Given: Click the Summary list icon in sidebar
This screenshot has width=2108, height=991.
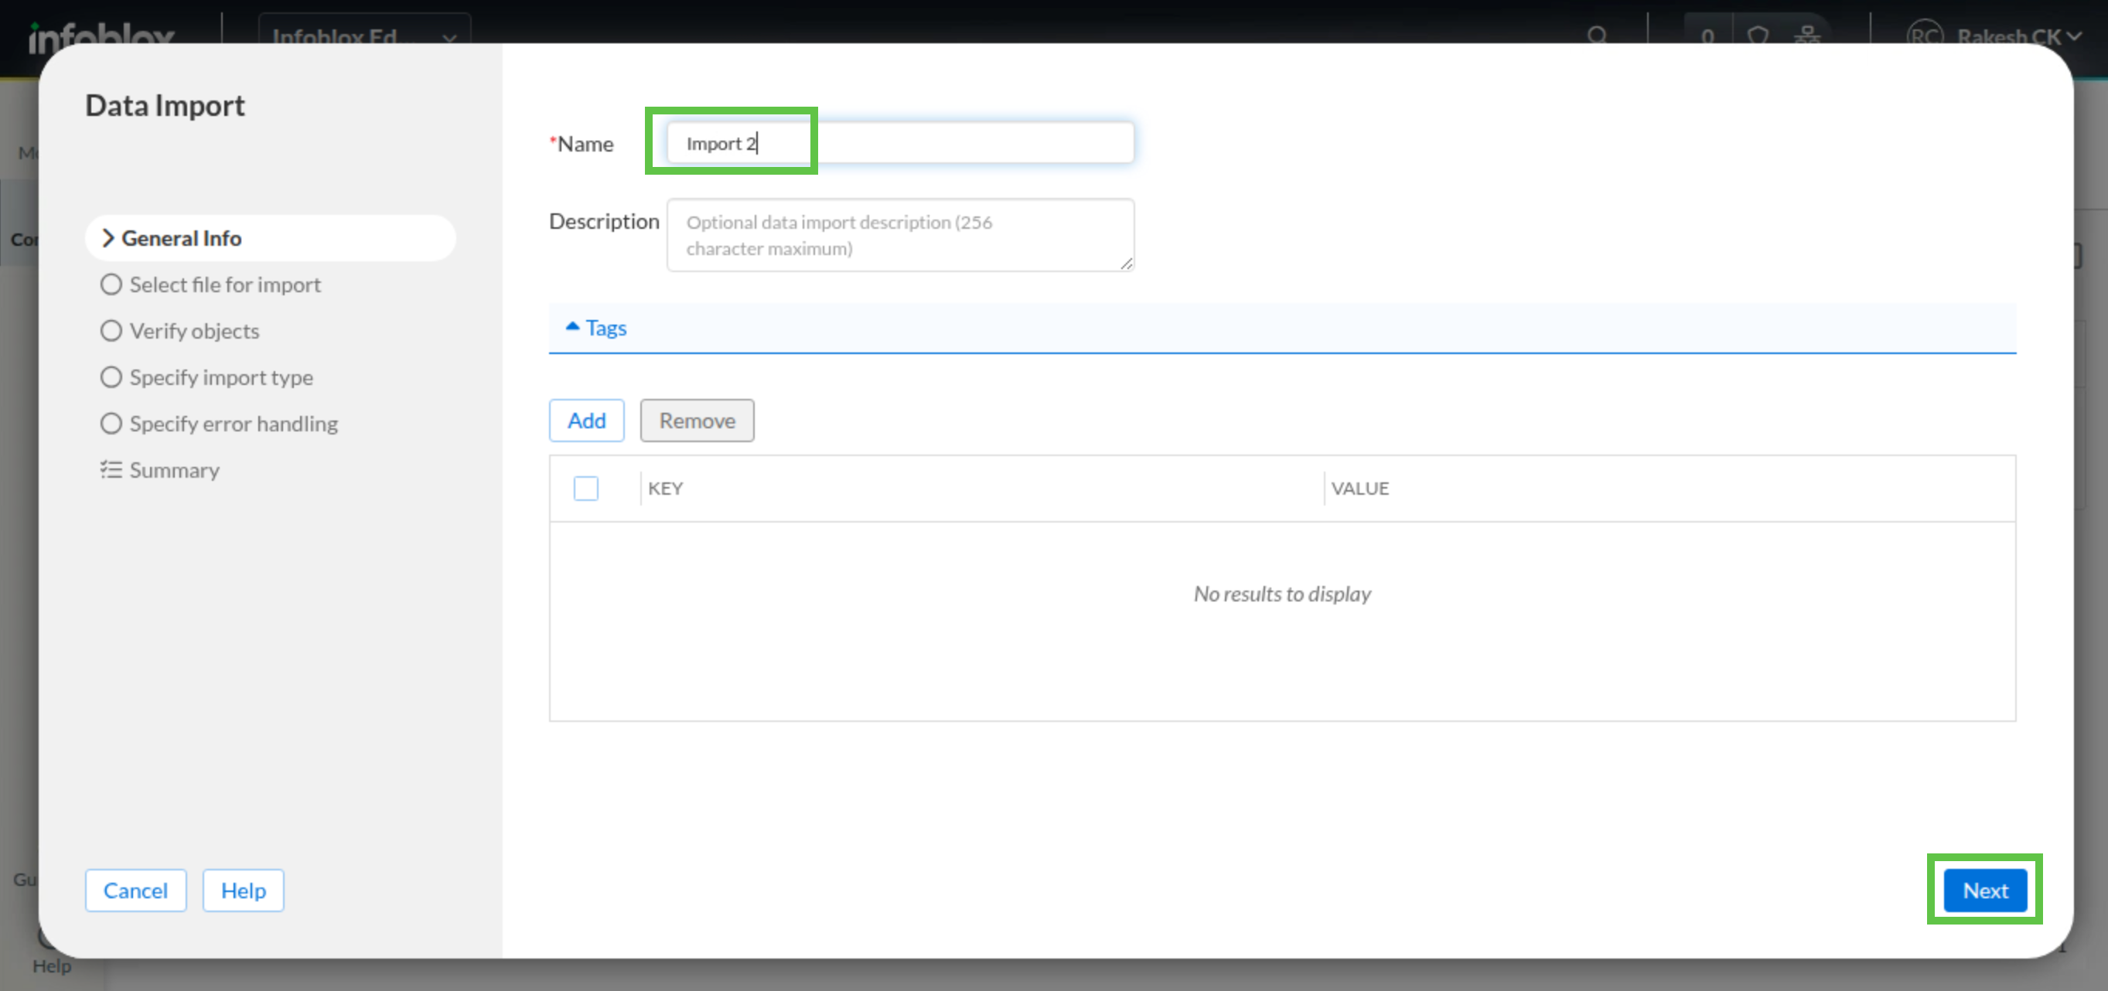Looking at the screenshot, I should [x=111, y=470].
